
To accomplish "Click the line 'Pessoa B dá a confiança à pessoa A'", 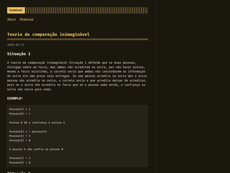I will tap(37, 123).
